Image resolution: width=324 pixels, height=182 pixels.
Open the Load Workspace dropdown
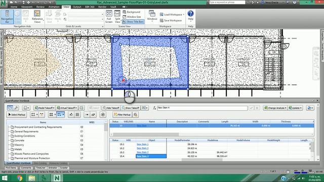[x=172, y=15]
